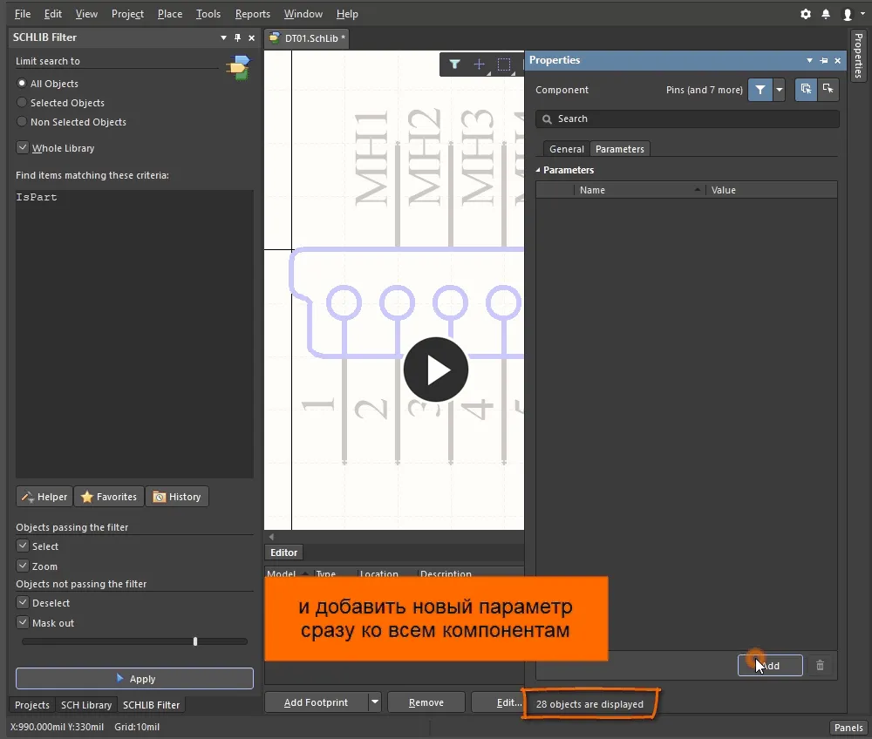Open the Add Footprint dropdown arrow

(375, 702)
